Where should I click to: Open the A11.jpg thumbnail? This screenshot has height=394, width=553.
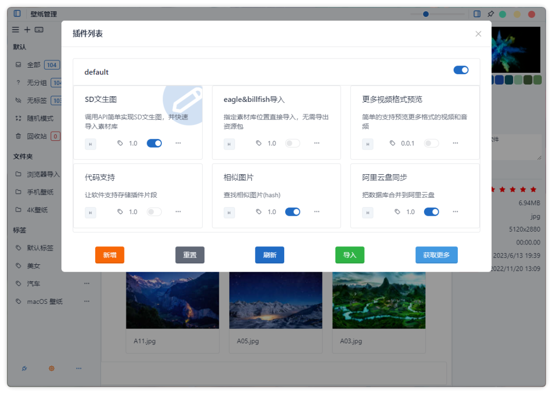coord(173,300)
